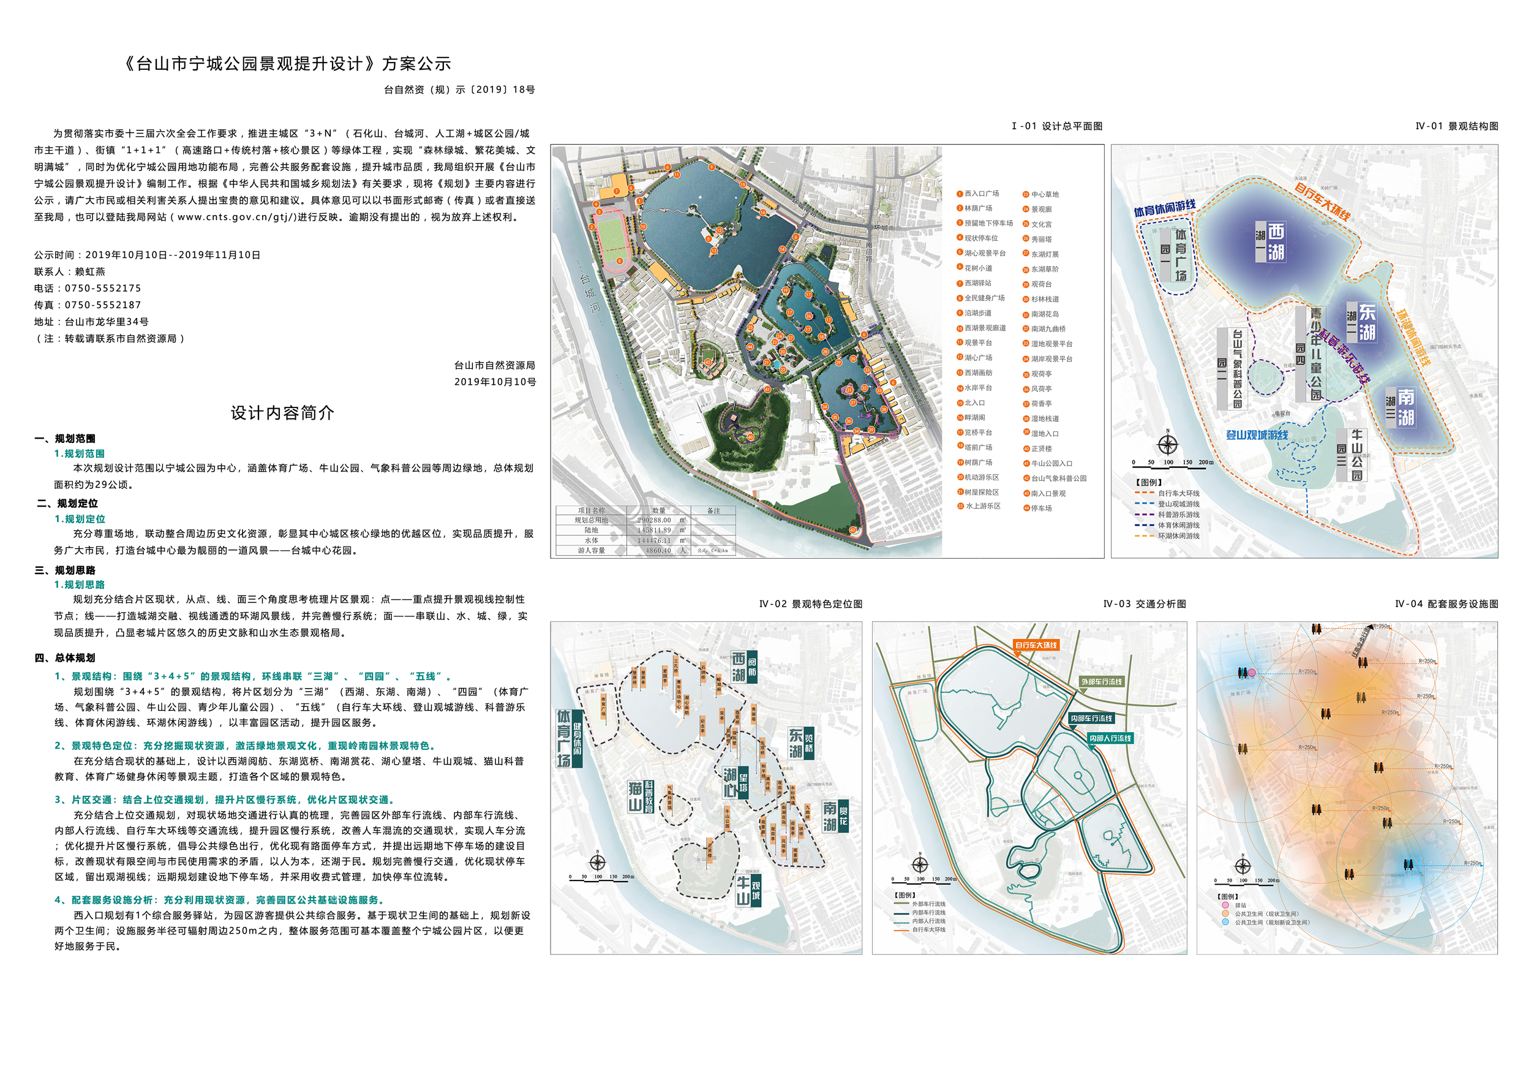
Task: Click the 公示时间 date range line
Action: (148, 255)
